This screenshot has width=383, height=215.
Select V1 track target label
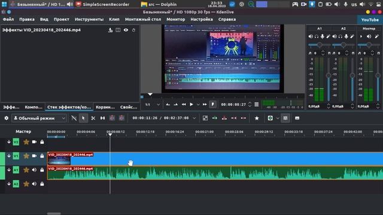16,155
